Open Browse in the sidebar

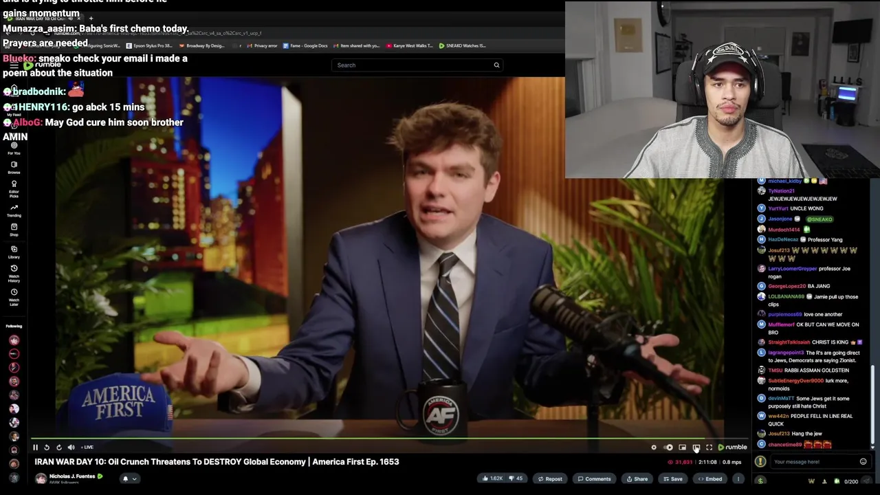point(14,168)
